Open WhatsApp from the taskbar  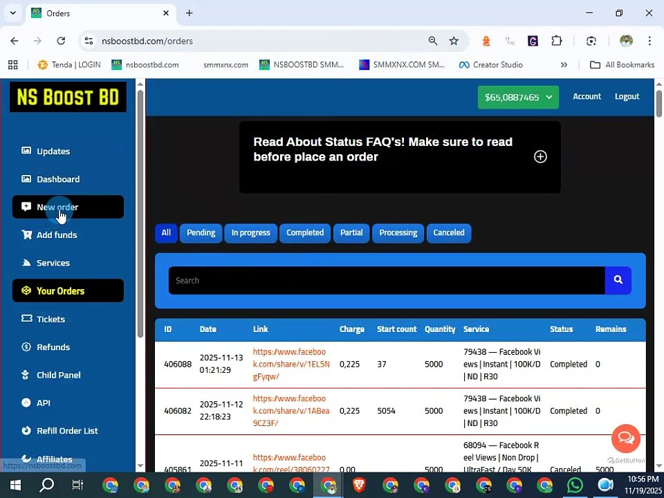tap(575, 486)
